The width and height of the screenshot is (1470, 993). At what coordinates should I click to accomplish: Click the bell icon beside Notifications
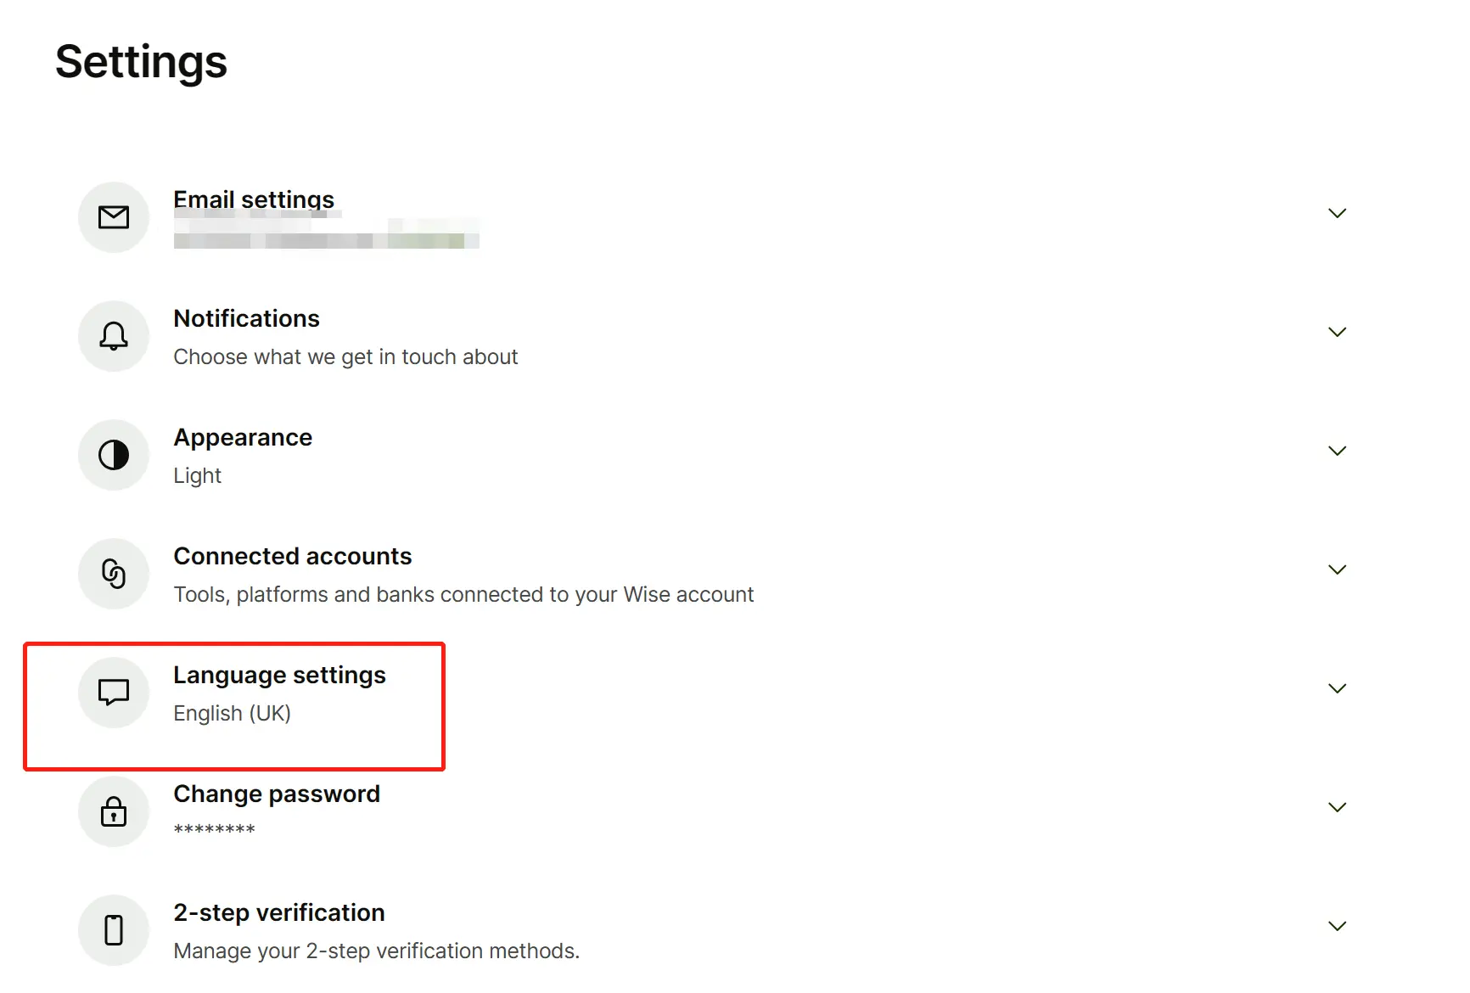point(114,336)
